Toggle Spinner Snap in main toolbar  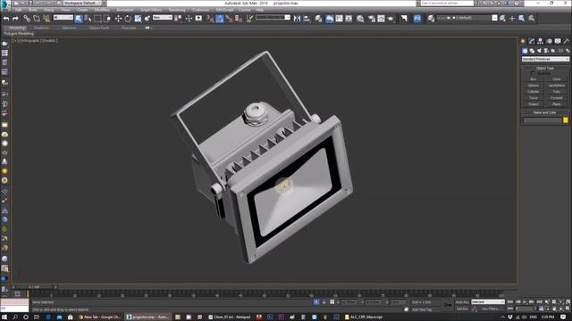point(239,18)
